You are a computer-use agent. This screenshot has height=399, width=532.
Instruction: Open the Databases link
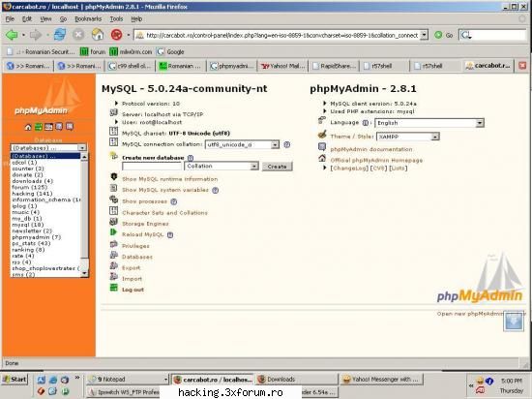(x=137, y=257)
